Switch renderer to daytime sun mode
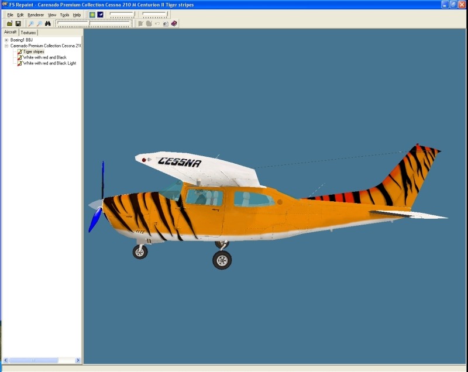This screenshot has height=372, width=468. click(x=92, y=14)
